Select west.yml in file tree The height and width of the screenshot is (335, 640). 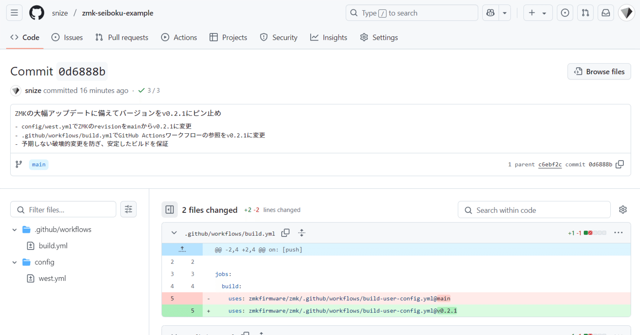tap(52, 278)
